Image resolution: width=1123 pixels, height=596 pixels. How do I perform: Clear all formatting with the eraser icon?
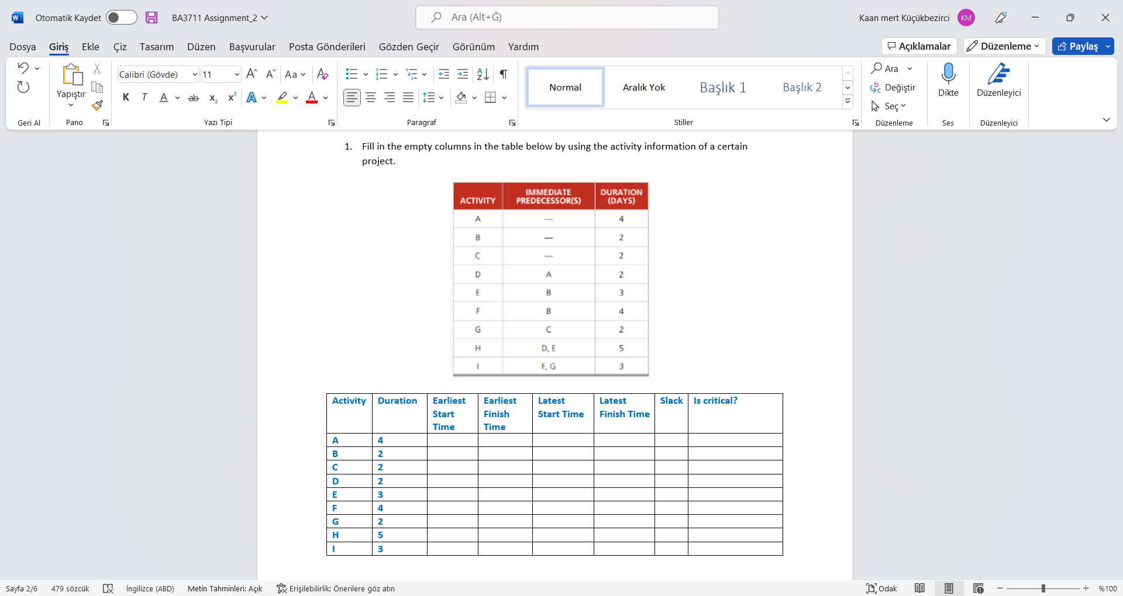coord(322,74)
